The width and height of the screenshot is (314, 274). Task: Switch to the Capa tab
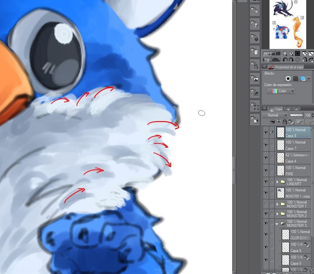coord(275,109)
